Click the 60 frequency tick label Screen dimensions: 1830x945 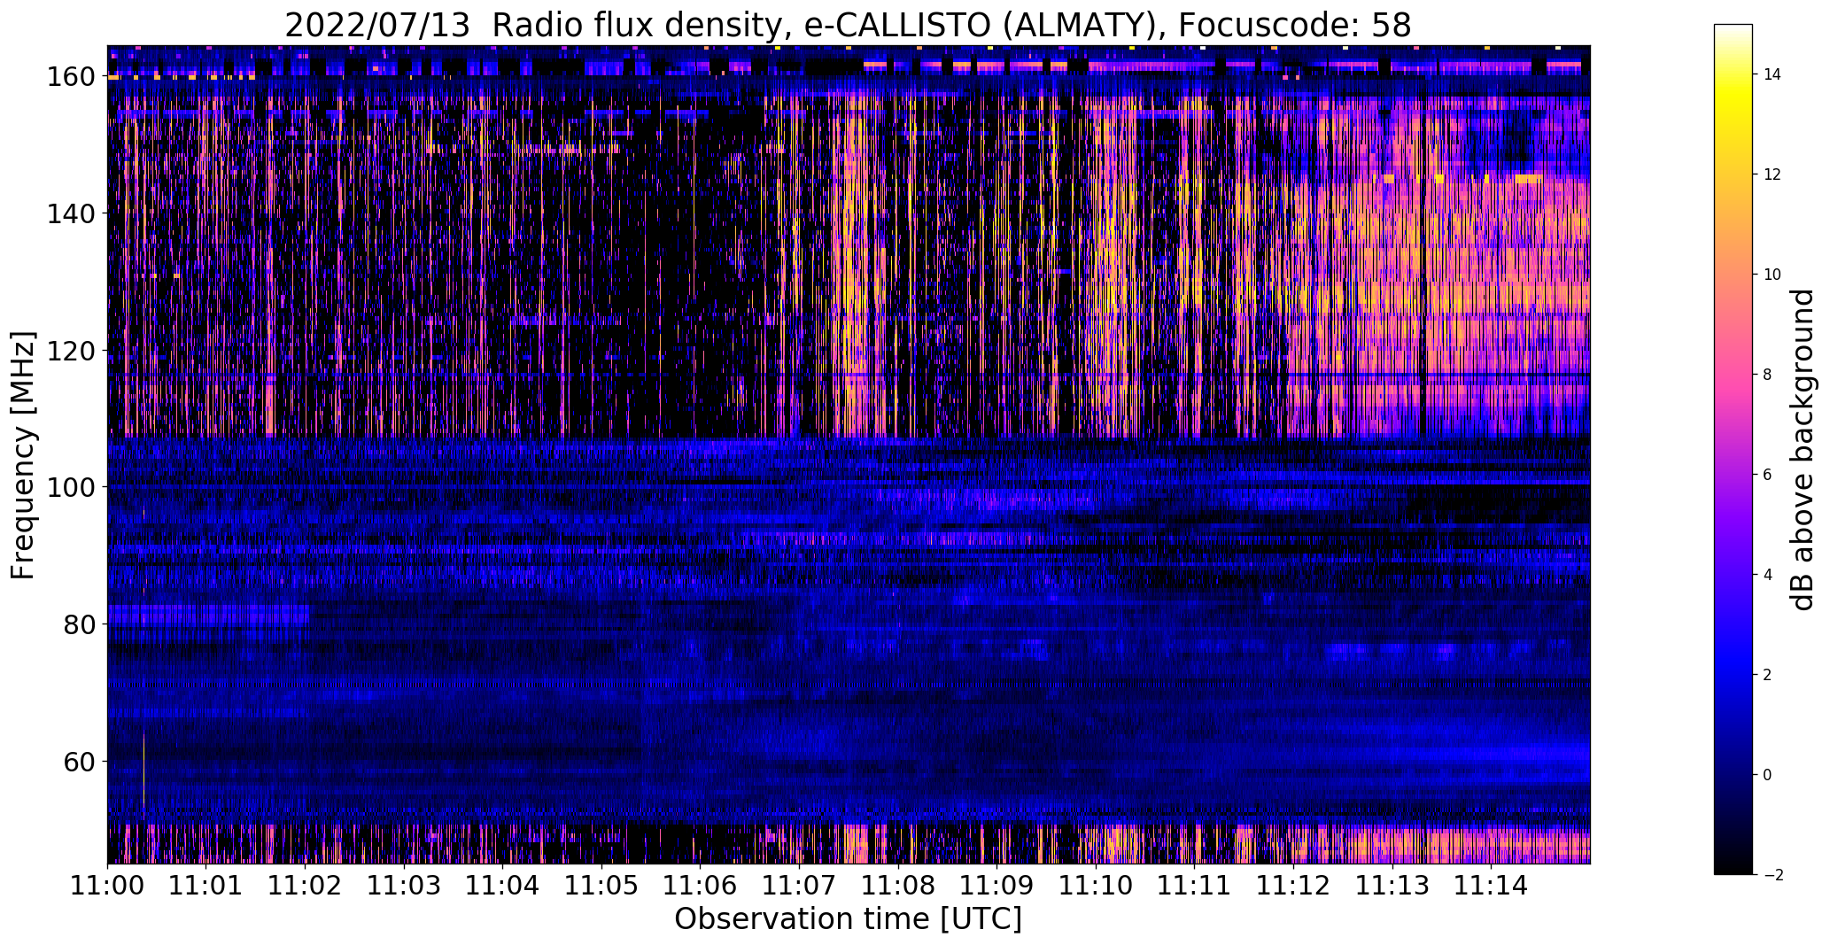pos(79,761)
